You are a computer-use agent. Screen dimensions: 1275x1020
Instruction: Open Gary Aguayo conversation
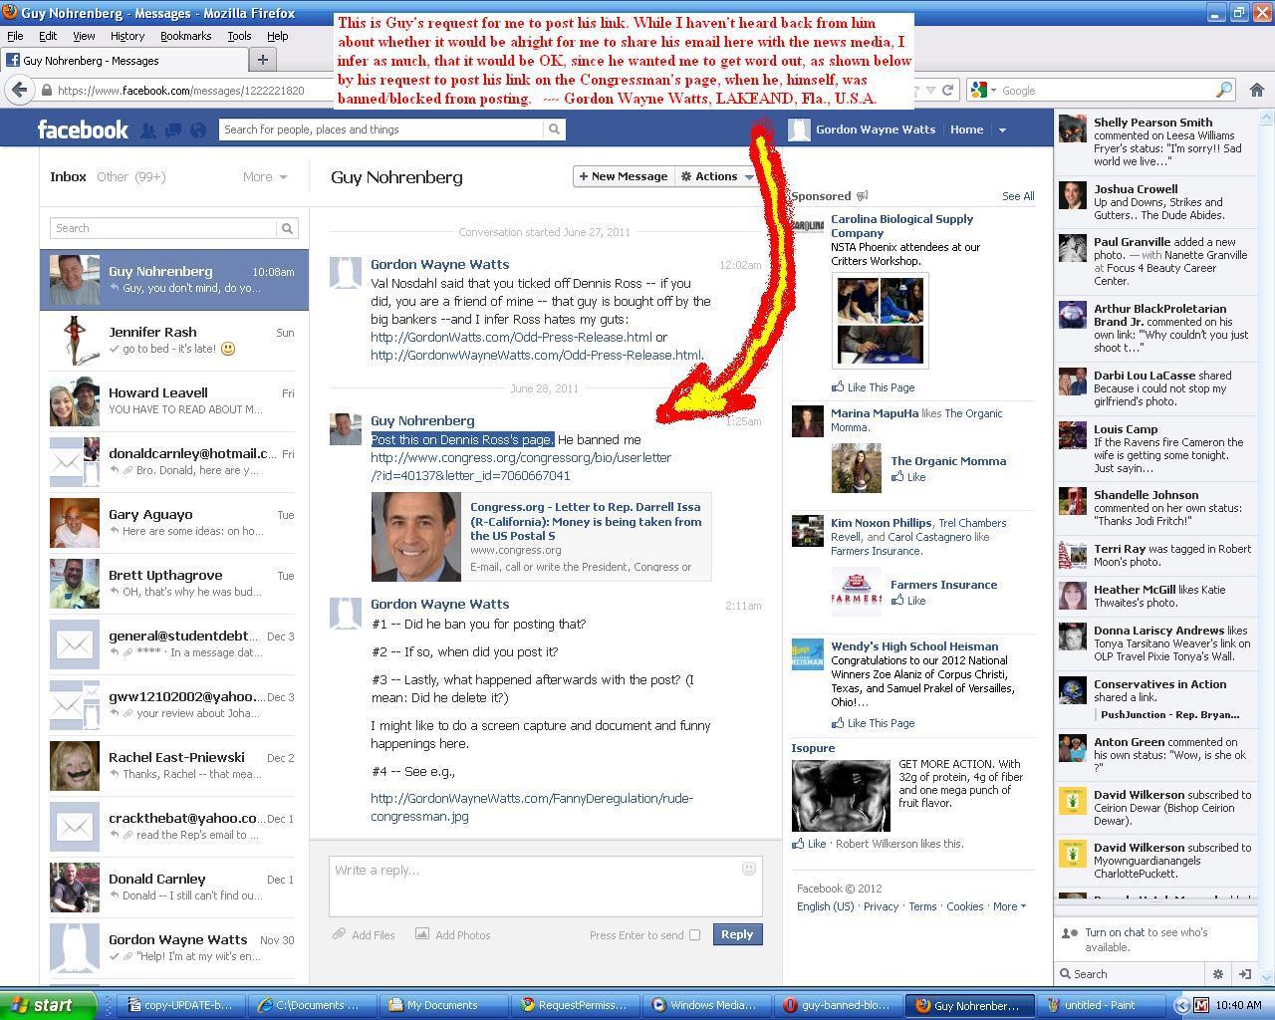tap(174, 523)
